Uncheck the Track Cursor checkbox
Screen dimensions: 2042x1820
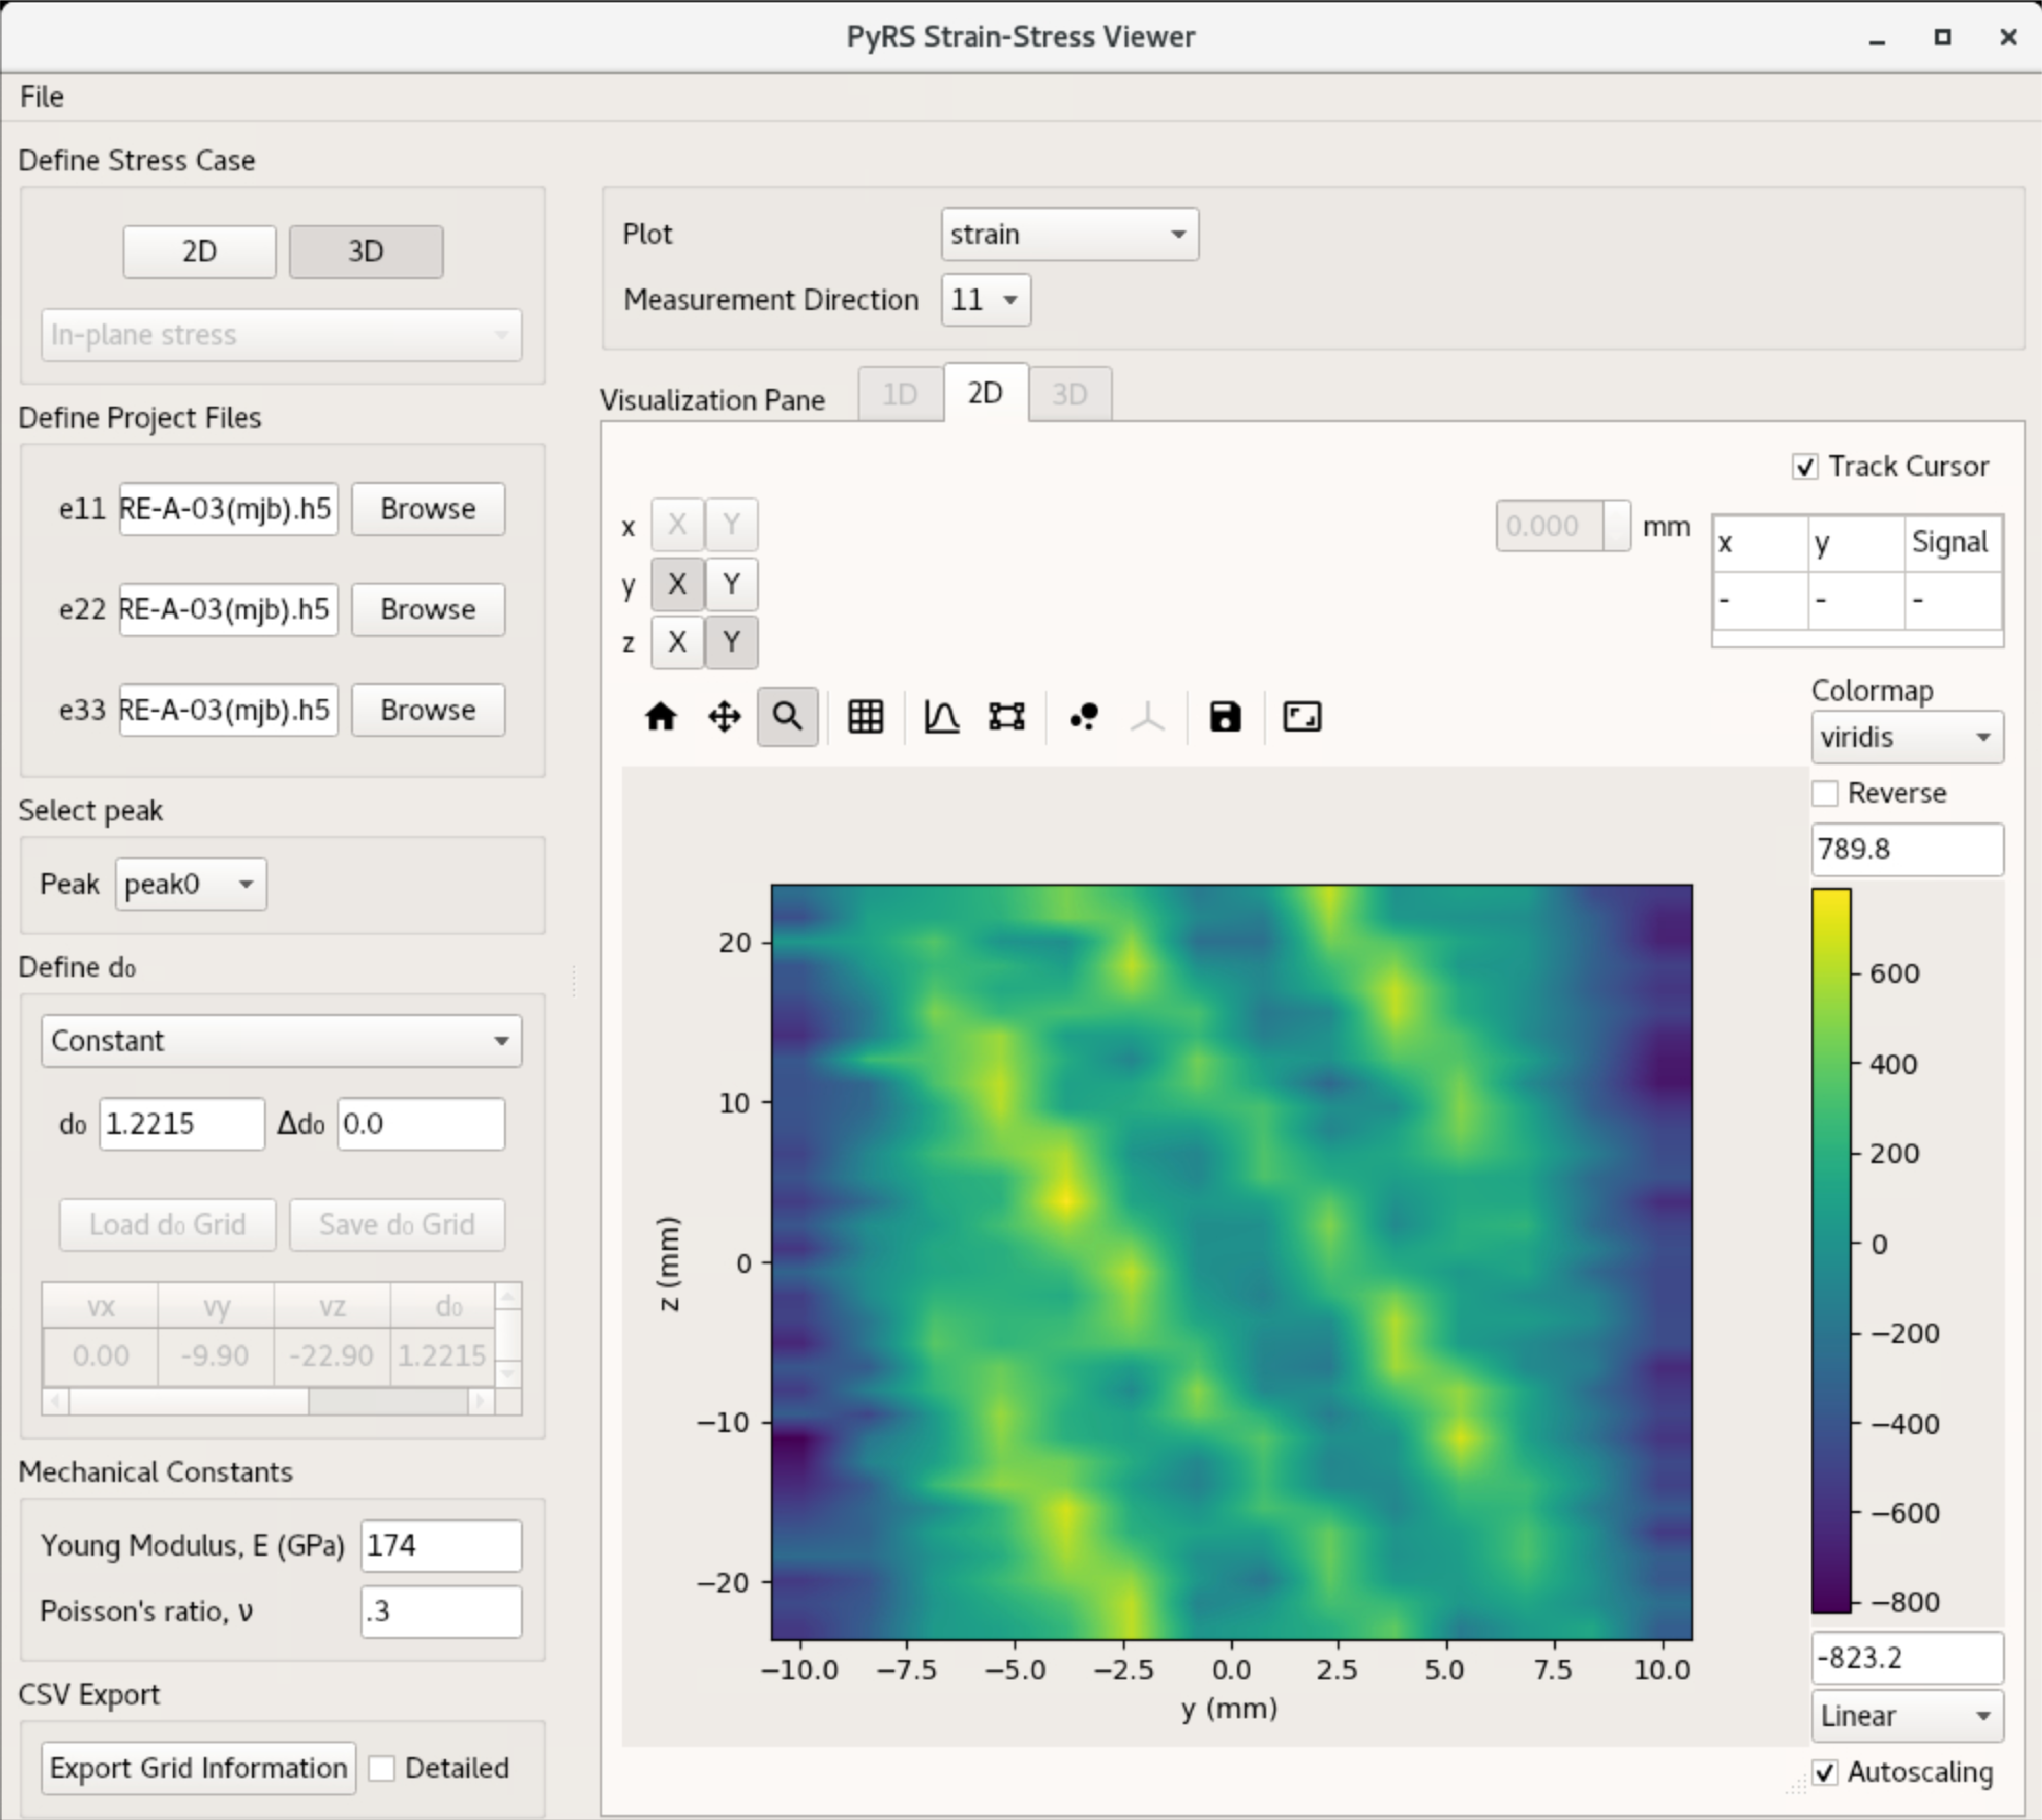(1805, 467)
